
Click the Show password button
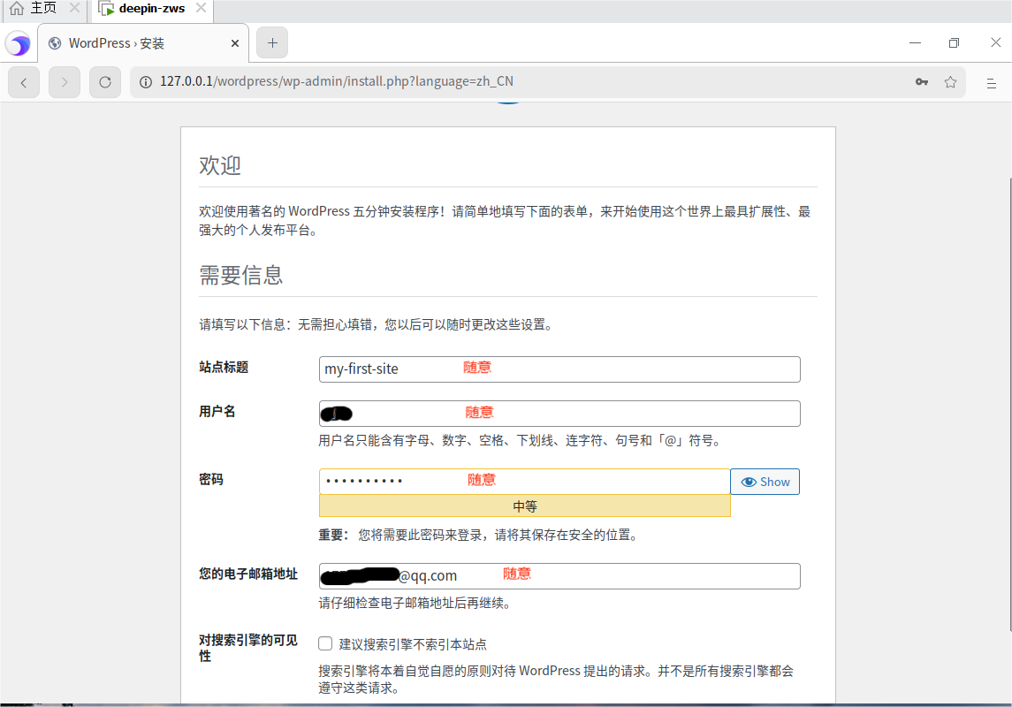click(x=765, y=481)
